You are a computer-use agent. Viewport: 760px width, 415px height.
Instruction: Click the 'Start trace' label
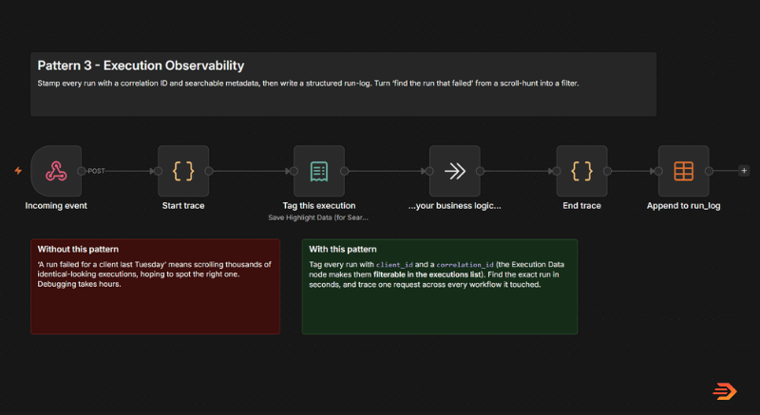183,206
